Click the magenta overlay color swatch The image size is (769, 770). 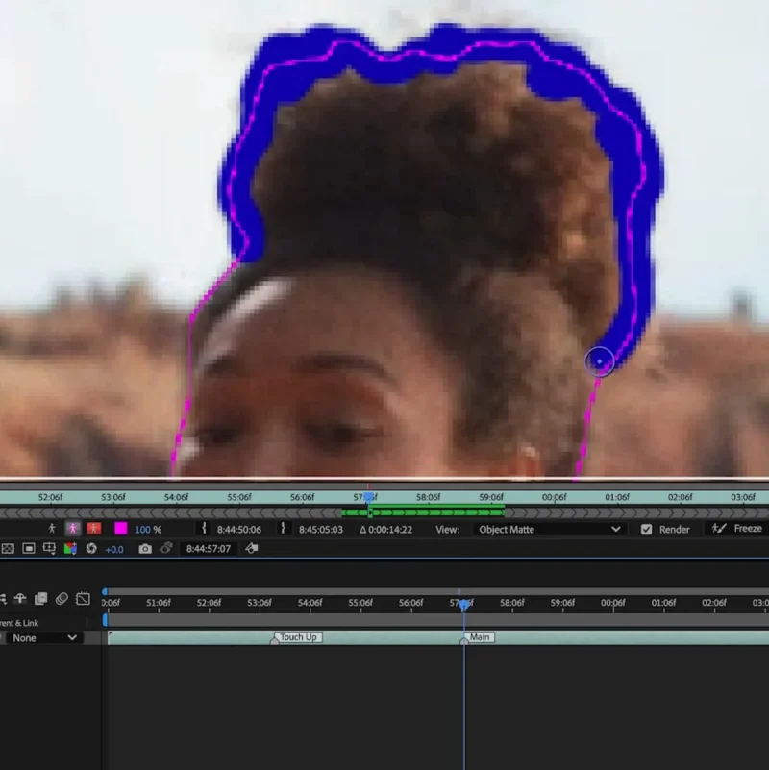click(x=121, y=529)
